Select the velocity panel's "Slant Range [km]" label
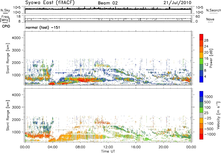This screenshot has width=221, height=153. [8, 115]
